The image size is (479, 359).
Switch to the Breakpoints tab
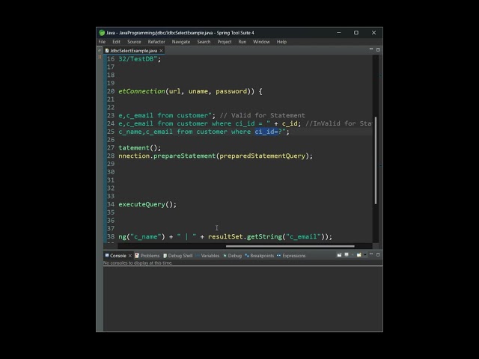click(x=260, y=256)
